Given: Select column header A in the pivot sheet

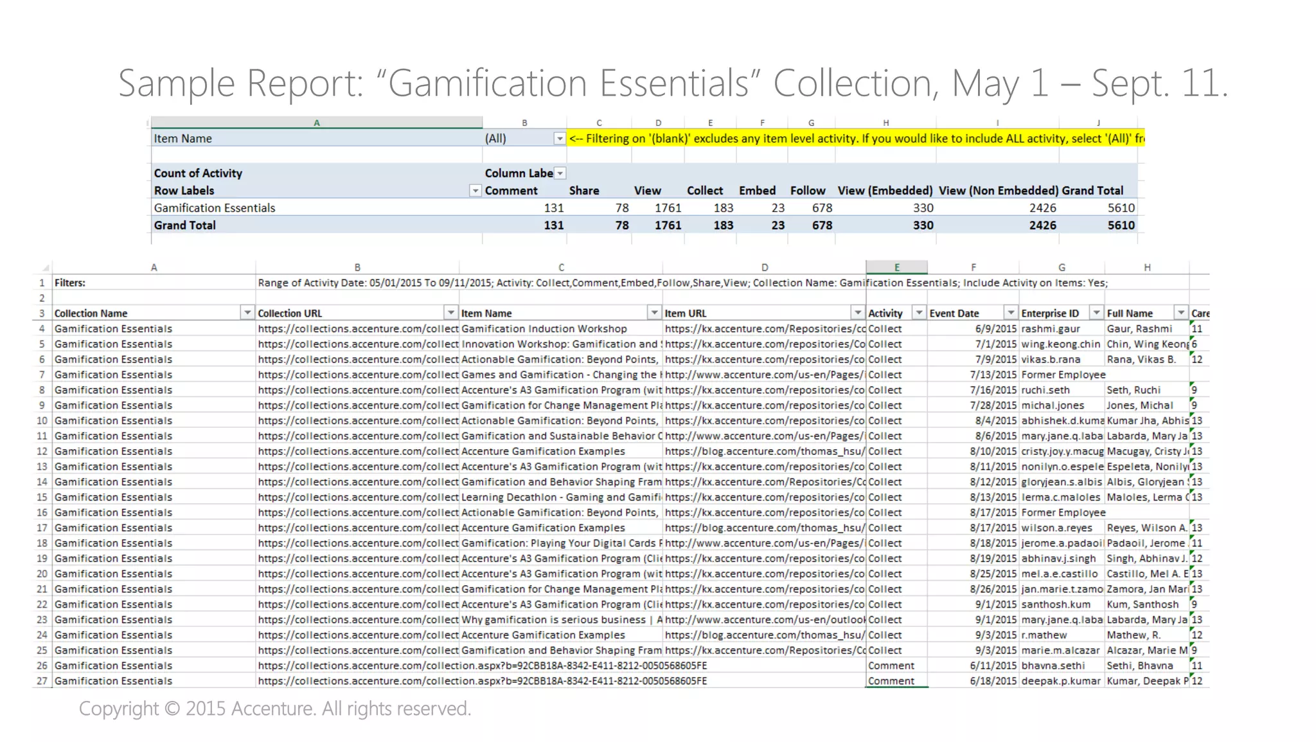Looking at the screenshot, I should 317,123.
